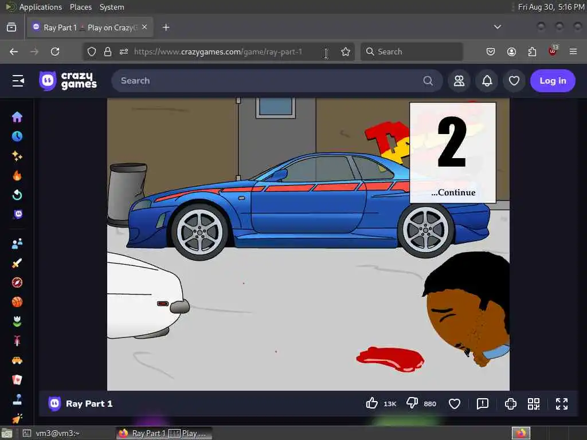The height and width of the screenshot is (440, 587).
Task: Open Firefox application hamburger menu
Action: (573, 52)
